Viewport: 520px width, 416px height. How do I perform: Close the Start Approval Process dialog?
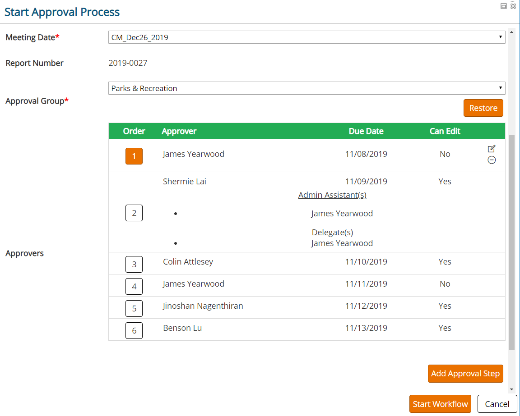pos(513,6)
